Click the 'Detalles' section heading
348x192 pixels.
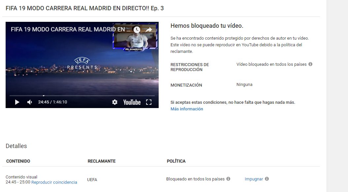[16, 146]
